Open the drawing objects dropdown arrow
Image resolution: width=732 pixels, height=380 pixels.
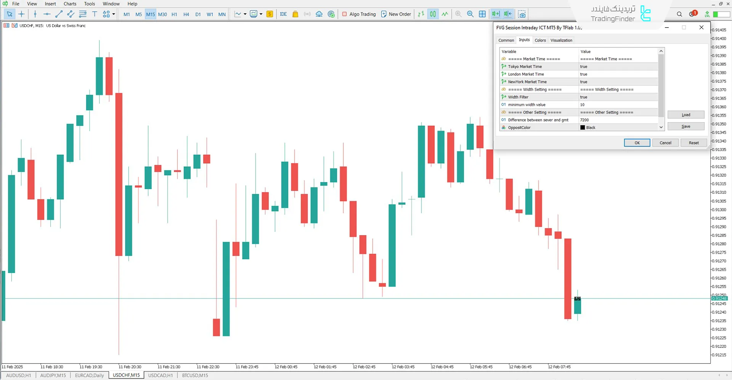(113, 14)
